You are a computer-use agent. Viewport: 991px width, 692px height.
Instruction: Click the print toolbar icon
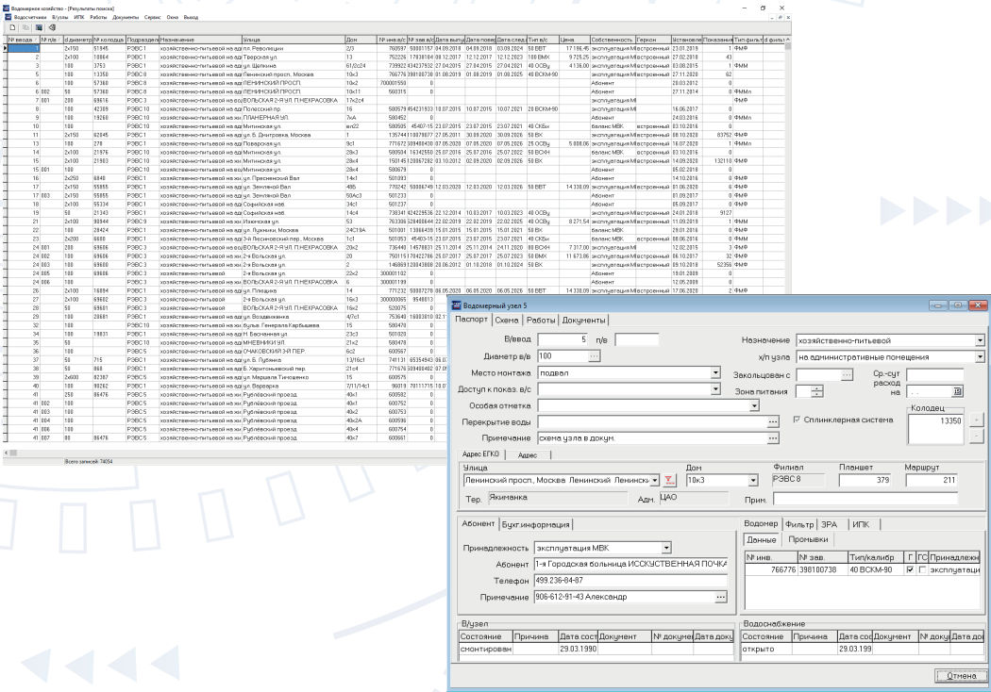click(53, 27)
